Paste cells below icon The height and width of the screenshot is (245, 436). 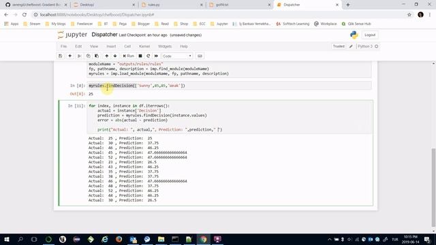pos(97,56)
